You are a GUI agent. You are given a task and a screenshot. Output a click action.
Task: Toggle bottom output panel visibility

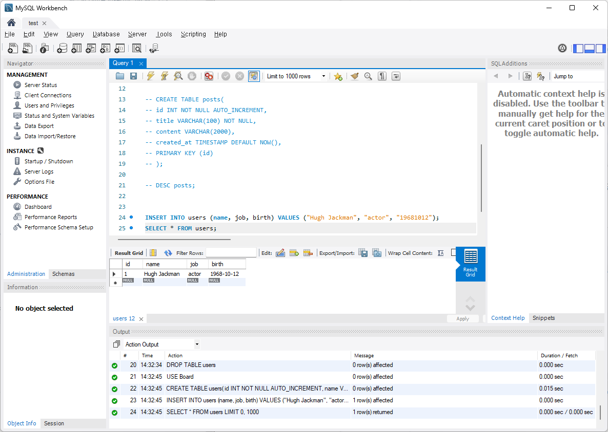coord(590,49)
